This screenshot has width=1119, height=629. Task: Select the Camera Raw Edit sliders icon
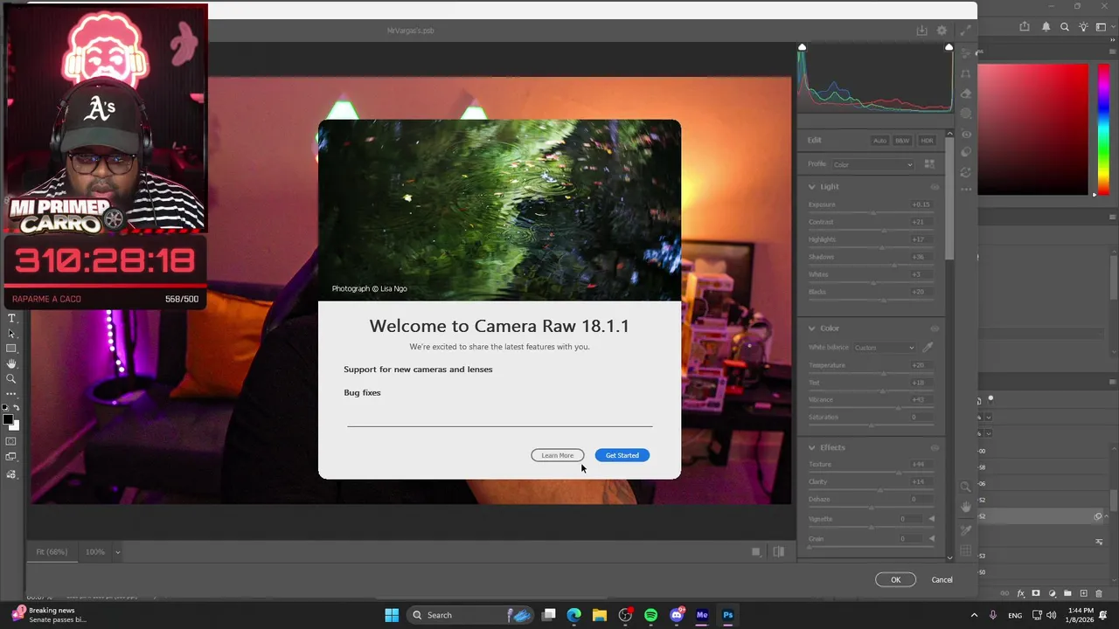[965, 55]
